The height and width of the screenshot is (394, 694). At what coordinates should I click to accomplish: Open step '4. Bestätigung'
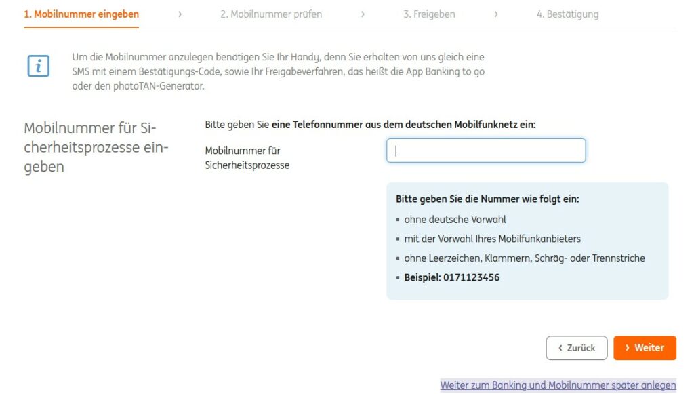(568, 14)
